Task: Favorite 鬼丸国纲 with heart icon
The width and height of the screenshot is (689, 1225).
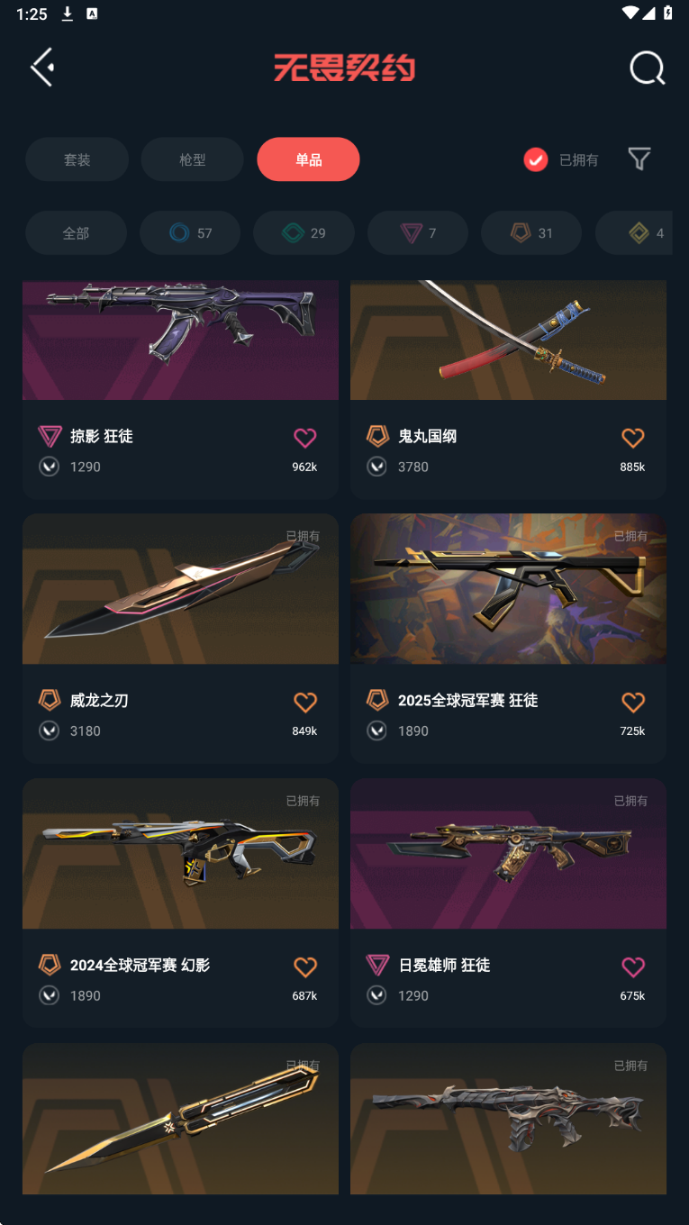Action: [x=633, y=438]
